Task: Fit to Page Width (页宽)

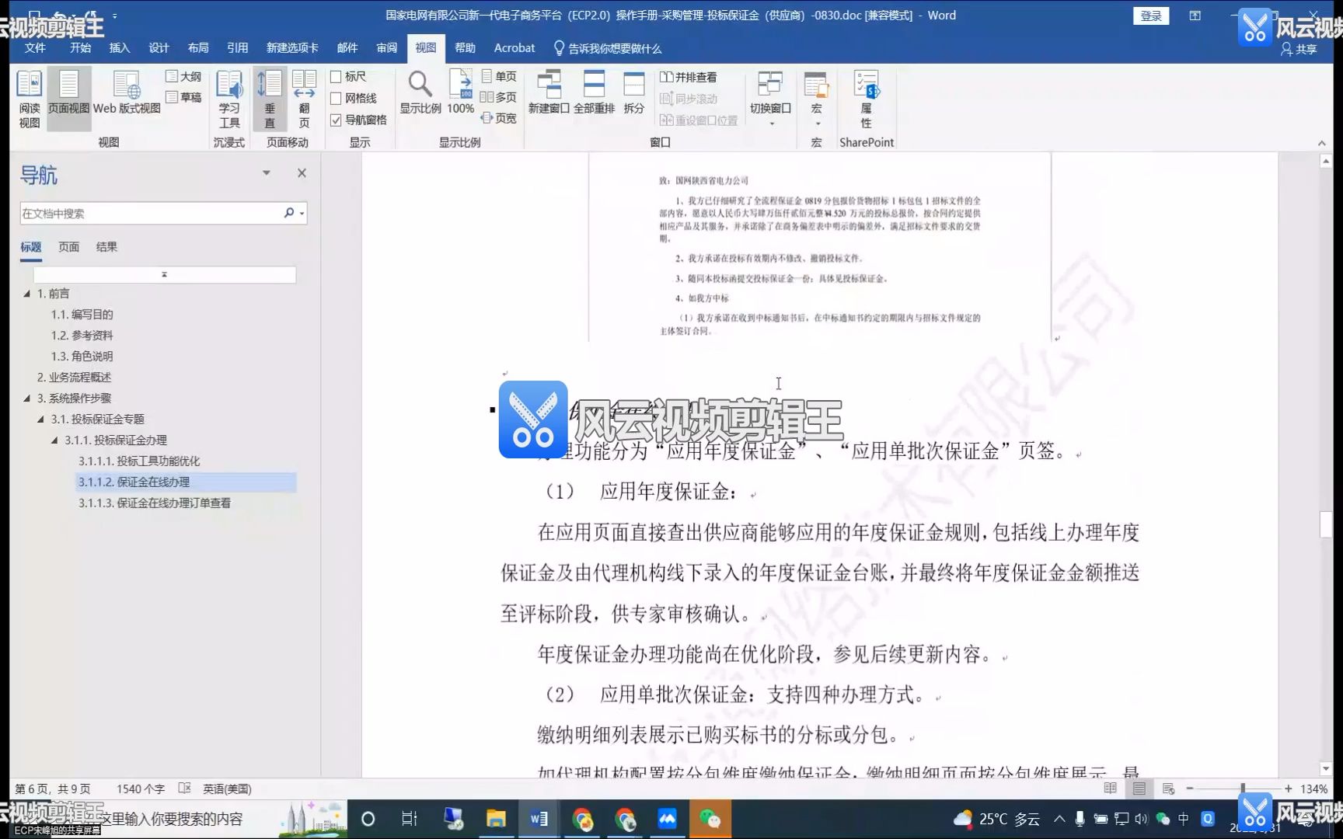Action: (498, 118)
